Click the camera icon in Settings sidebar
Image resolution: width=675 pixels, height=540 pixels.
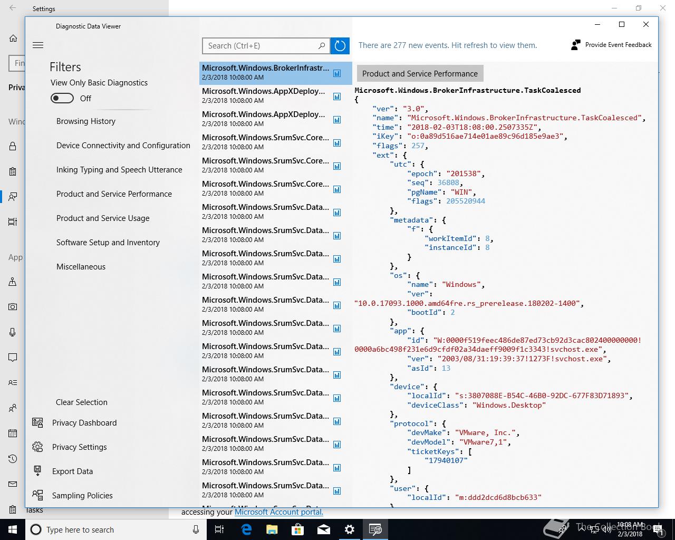[13, 306]
